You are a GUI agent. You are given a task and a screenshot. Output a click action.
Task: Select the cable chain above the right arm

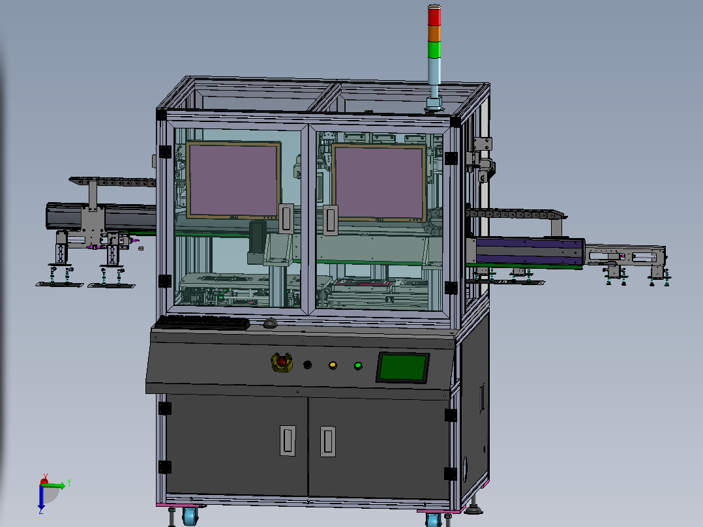[x=516, y=214]
